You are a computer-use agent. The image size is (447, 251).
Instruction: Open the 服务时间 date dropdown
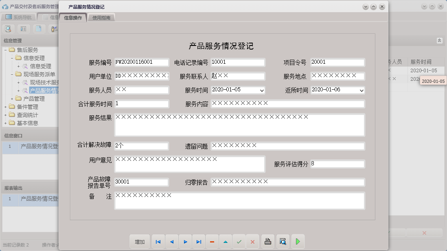(x=262, y=91)
